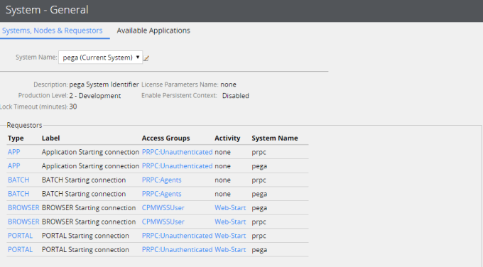The image size is (483, 267).
Task: Click 'BROWSER Starting connection' label in pega row
Action: [89, 207]
